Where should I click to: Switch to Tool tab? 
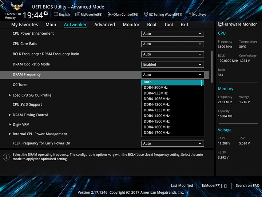(x=168, y=25)
